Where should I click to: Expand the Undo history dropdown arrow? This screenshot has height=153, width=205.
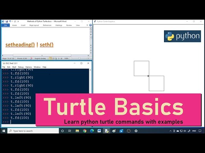pos(12,21)
